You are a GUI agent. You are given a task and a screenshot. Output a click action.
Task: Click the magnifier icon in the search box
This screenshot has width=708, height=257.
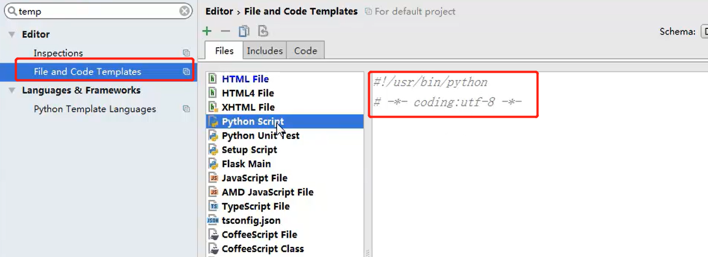click(11, 11)
